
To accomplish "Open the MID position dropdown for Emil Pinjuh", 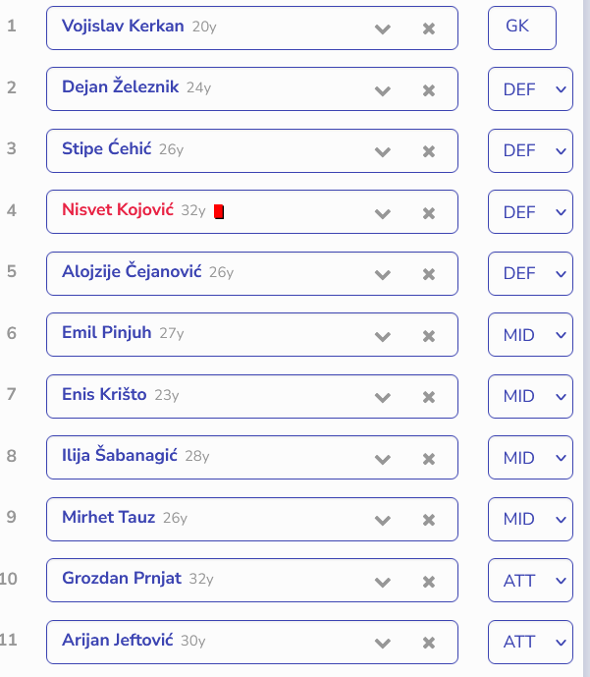I will [530, 335].
